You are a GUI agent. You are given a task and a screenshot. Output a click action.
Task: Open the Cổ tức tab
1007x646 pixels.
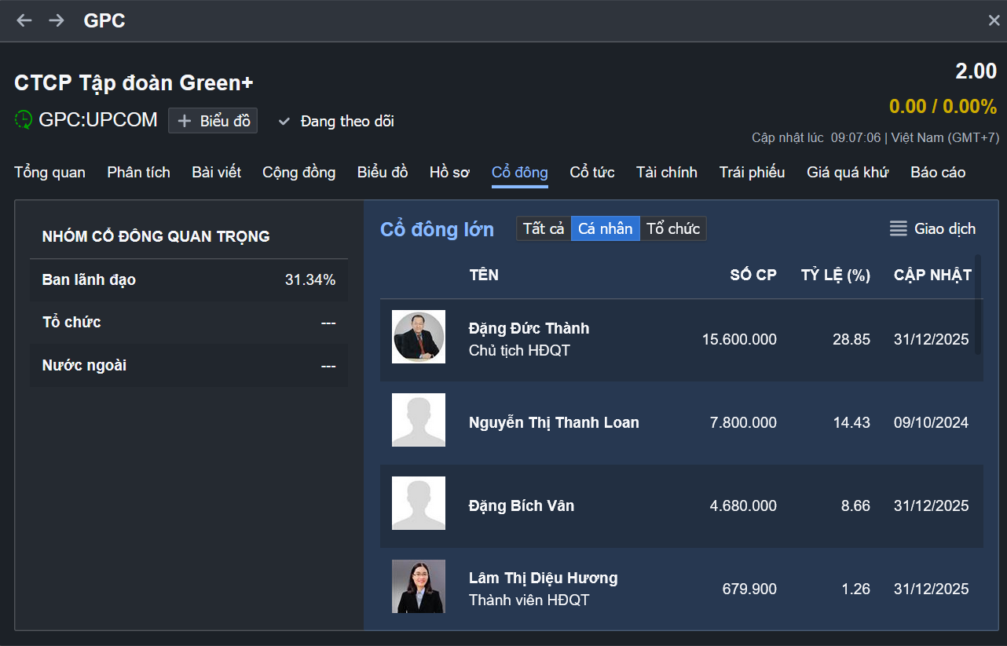[592, 172]
